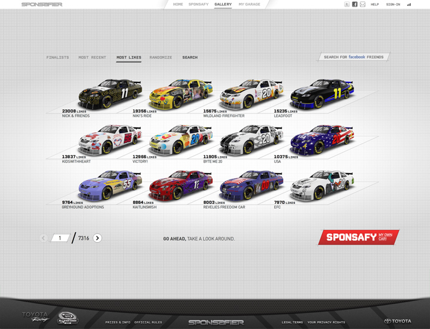Image resolution: width=430 pixels, height=329 pixels.
Task: Click the Sponsafy My Own Car button
Action: pos(358,237)
